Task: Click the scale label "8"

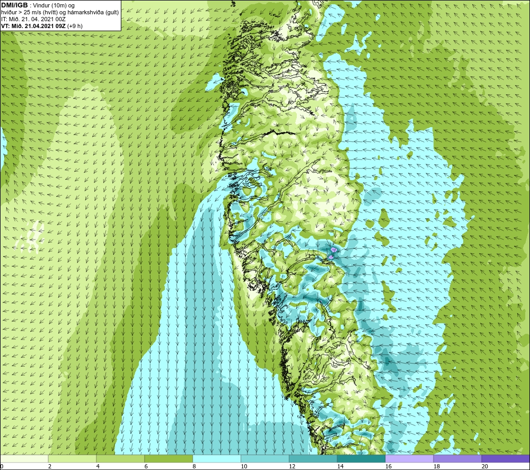Action: 194,466
